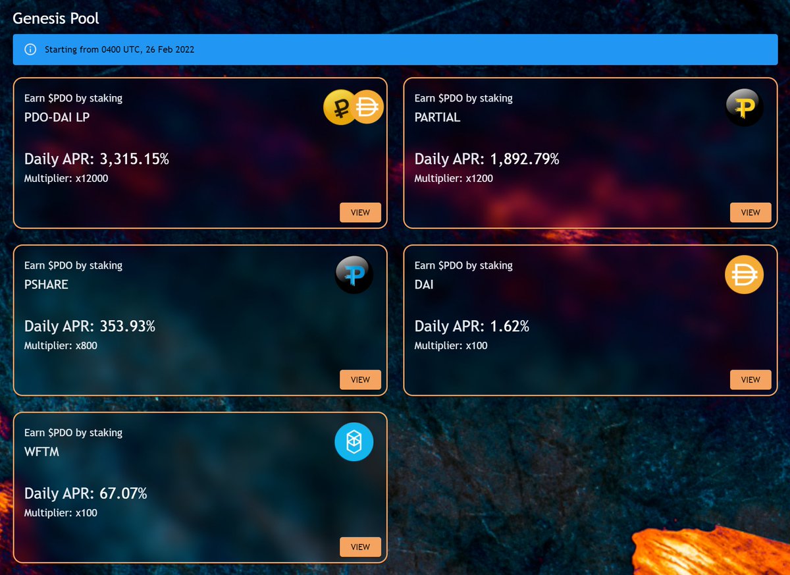
Task: Click the PARTIAL token icon
Action: pos(744,107)
